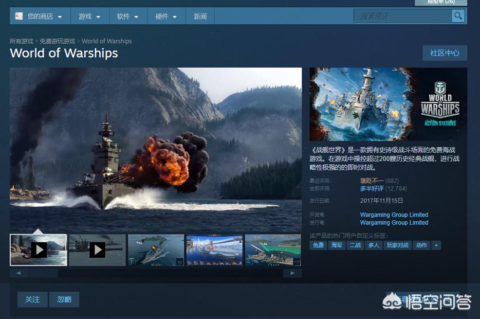
Task: Select the 玩家对战 tag
Action: (x=398, y=245)
